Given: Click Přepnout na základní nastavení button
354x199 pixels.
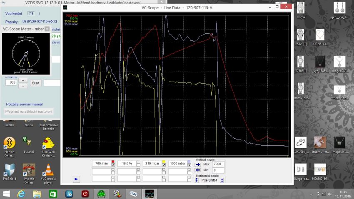Looking at the screenshot, I should pyautogui.click(x=29, y=112).
